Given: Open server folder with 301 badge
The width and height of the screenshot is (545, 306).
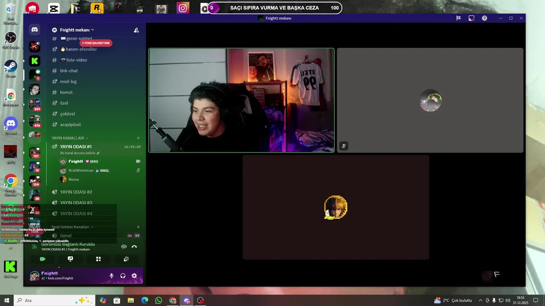Looking at the screenshot, I should coord(34,105).
